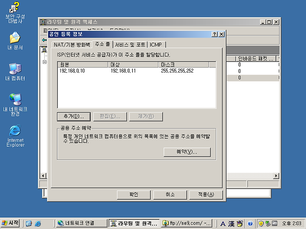Click the Routing and Remote Access title bar icon
Screen dimensions: 306x229
click(x=43, y=22)
